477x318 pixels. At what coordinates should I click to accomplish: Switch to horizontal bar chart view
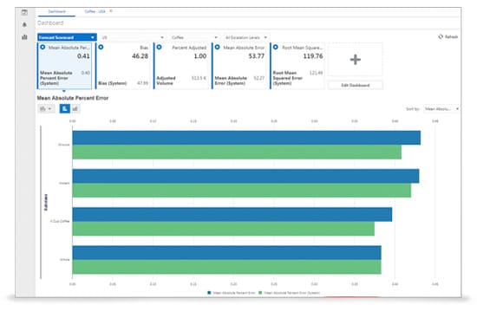click(65, 109)
